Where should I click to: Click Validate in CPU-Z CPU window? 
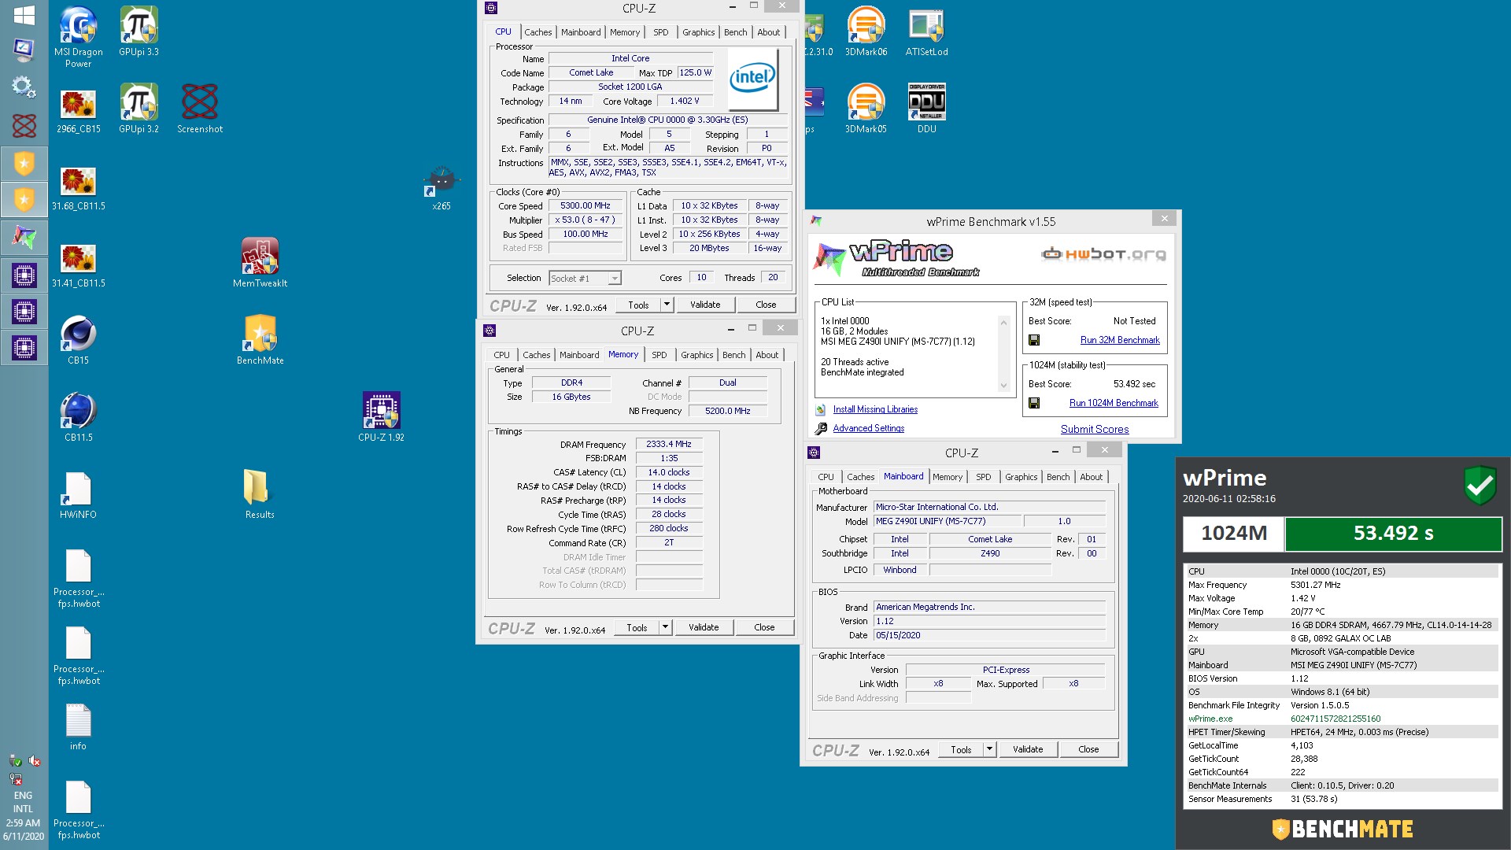[705, 305]
